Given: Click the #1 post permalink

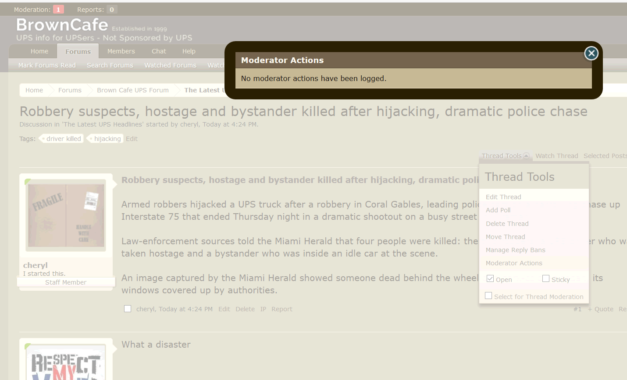Looking at the screenshot, I should click(x=577, y=309).
